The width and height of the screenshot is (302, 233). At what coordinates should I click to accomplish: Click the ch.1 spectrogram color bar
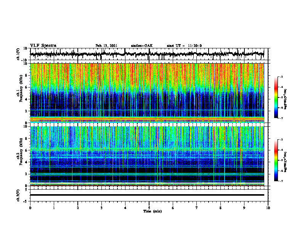tap(276, 97)
